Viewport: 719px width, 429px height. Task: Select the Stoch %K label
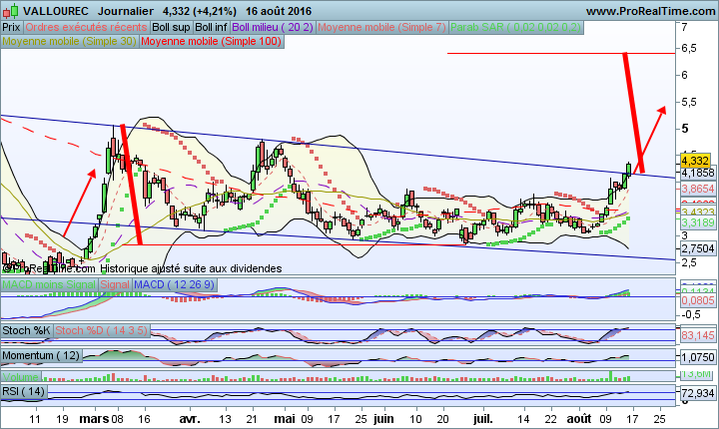click(26, 330)
